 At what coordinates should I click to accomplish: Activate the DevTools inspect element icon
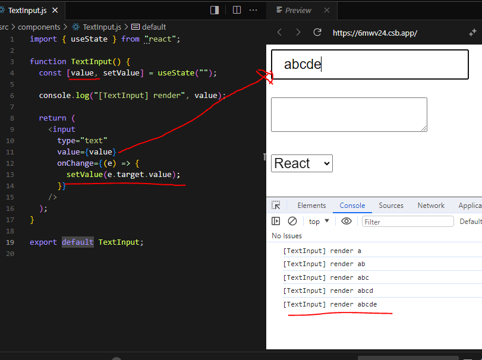[276, 205]
